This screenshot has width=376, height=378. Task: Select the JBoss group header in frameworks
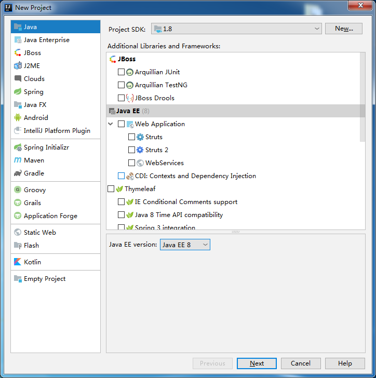click(x=236, y=59)
